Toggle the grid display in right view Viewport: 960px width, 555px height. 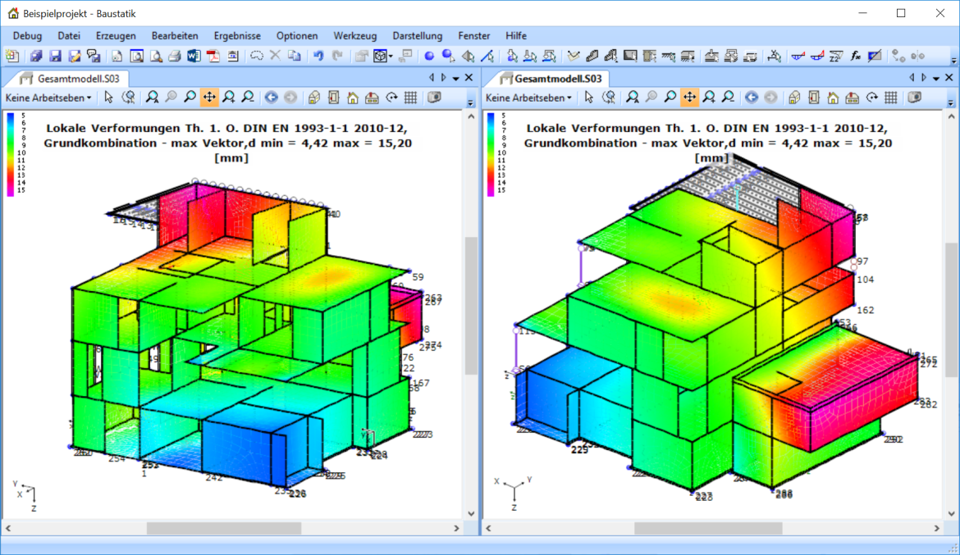pos(891,98)
